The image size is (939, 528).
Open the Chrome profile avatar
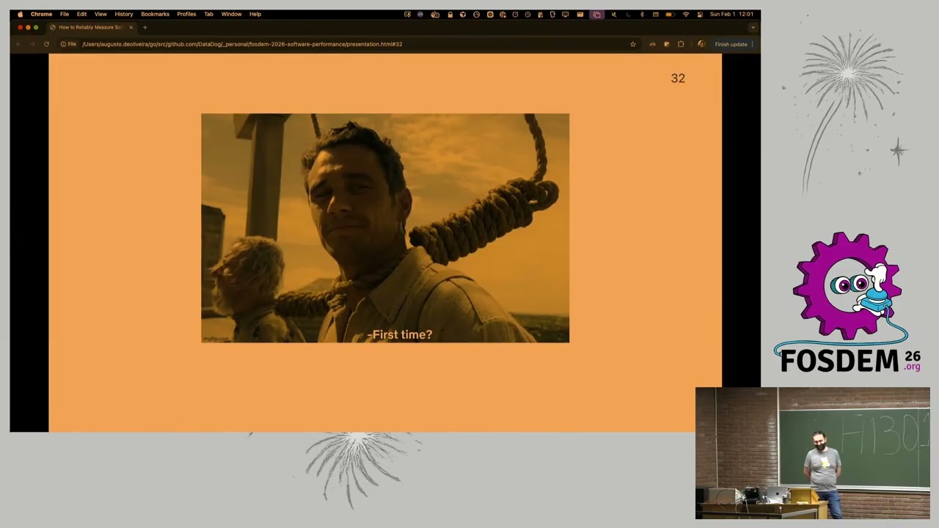[701, 44]
